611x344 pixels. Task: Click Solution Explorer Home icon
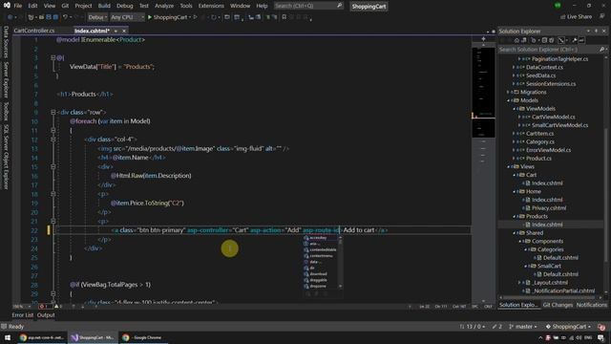[x=516, y=40]
